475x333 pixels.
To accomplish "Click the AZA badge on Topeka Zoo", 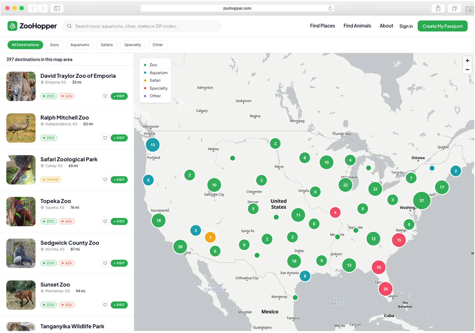I will click(x=67, y=222).
